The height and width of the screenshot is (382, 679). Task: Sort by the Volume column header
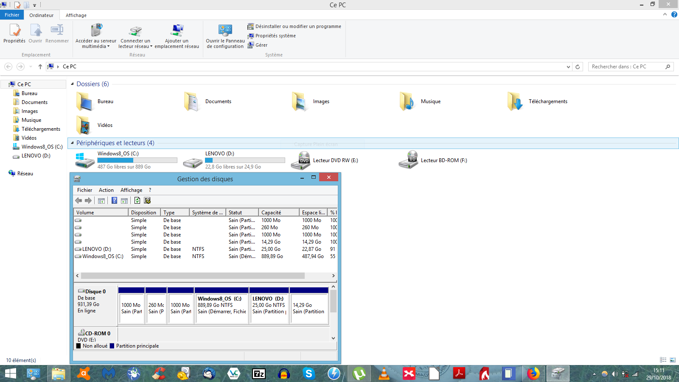point(101,212)
